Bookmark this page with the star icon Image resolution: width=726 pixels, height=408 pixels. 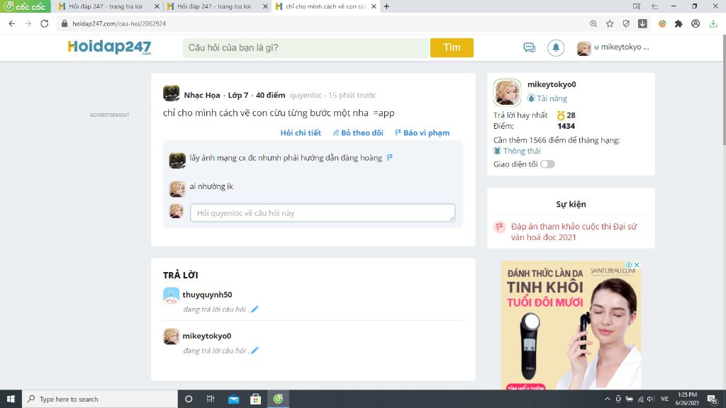click(610, 23)
